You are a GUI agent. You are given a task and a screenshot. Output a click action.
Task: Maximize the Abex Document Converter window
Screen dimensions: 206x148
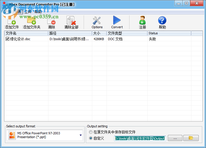pyautogui.click(x=186, y=3)
